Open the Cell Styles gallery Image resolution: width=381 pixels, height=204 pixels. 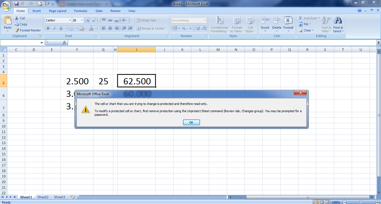click(250, 24)
